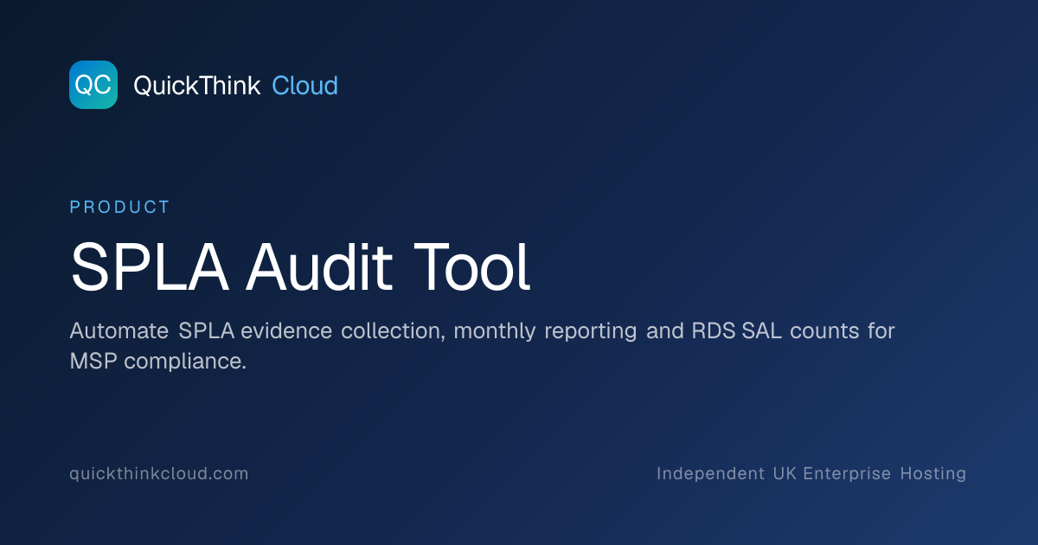
Task: Click the description starting "Automate SPLA evidence collection"
Action: click(482, 346)
